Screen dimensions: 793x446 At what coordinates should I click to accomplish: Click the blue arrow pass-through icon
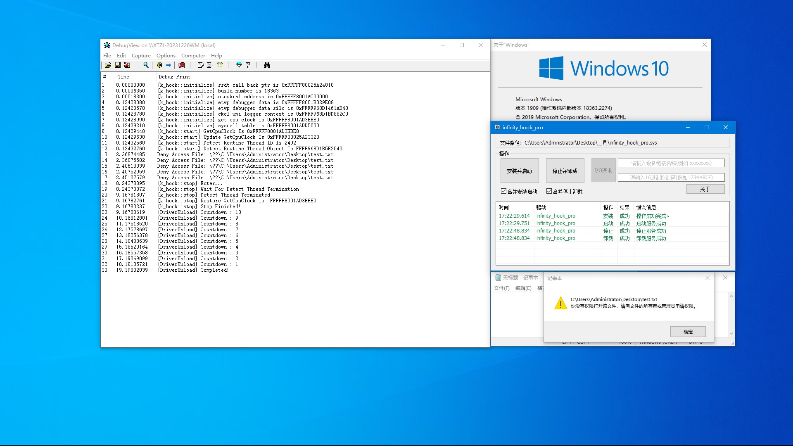(169, 65)
